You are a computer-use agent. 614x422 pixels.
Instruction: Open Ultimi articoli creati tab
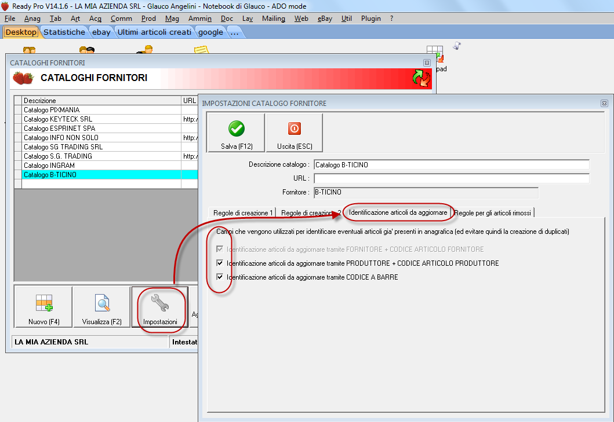[x=154, y=32]
